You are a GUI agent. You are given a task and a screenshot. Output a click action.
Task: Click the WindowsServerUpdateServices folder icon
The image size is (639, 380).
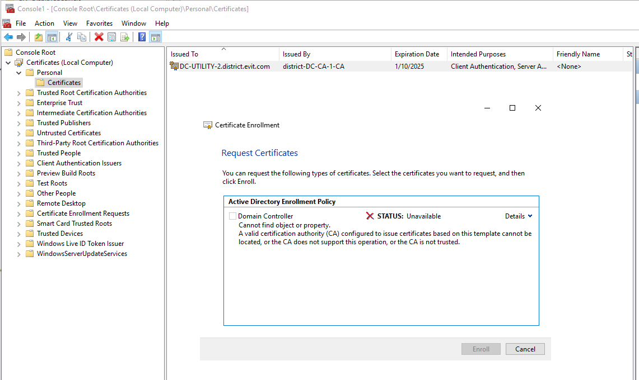pyautogui.click(x=30, y=254)
